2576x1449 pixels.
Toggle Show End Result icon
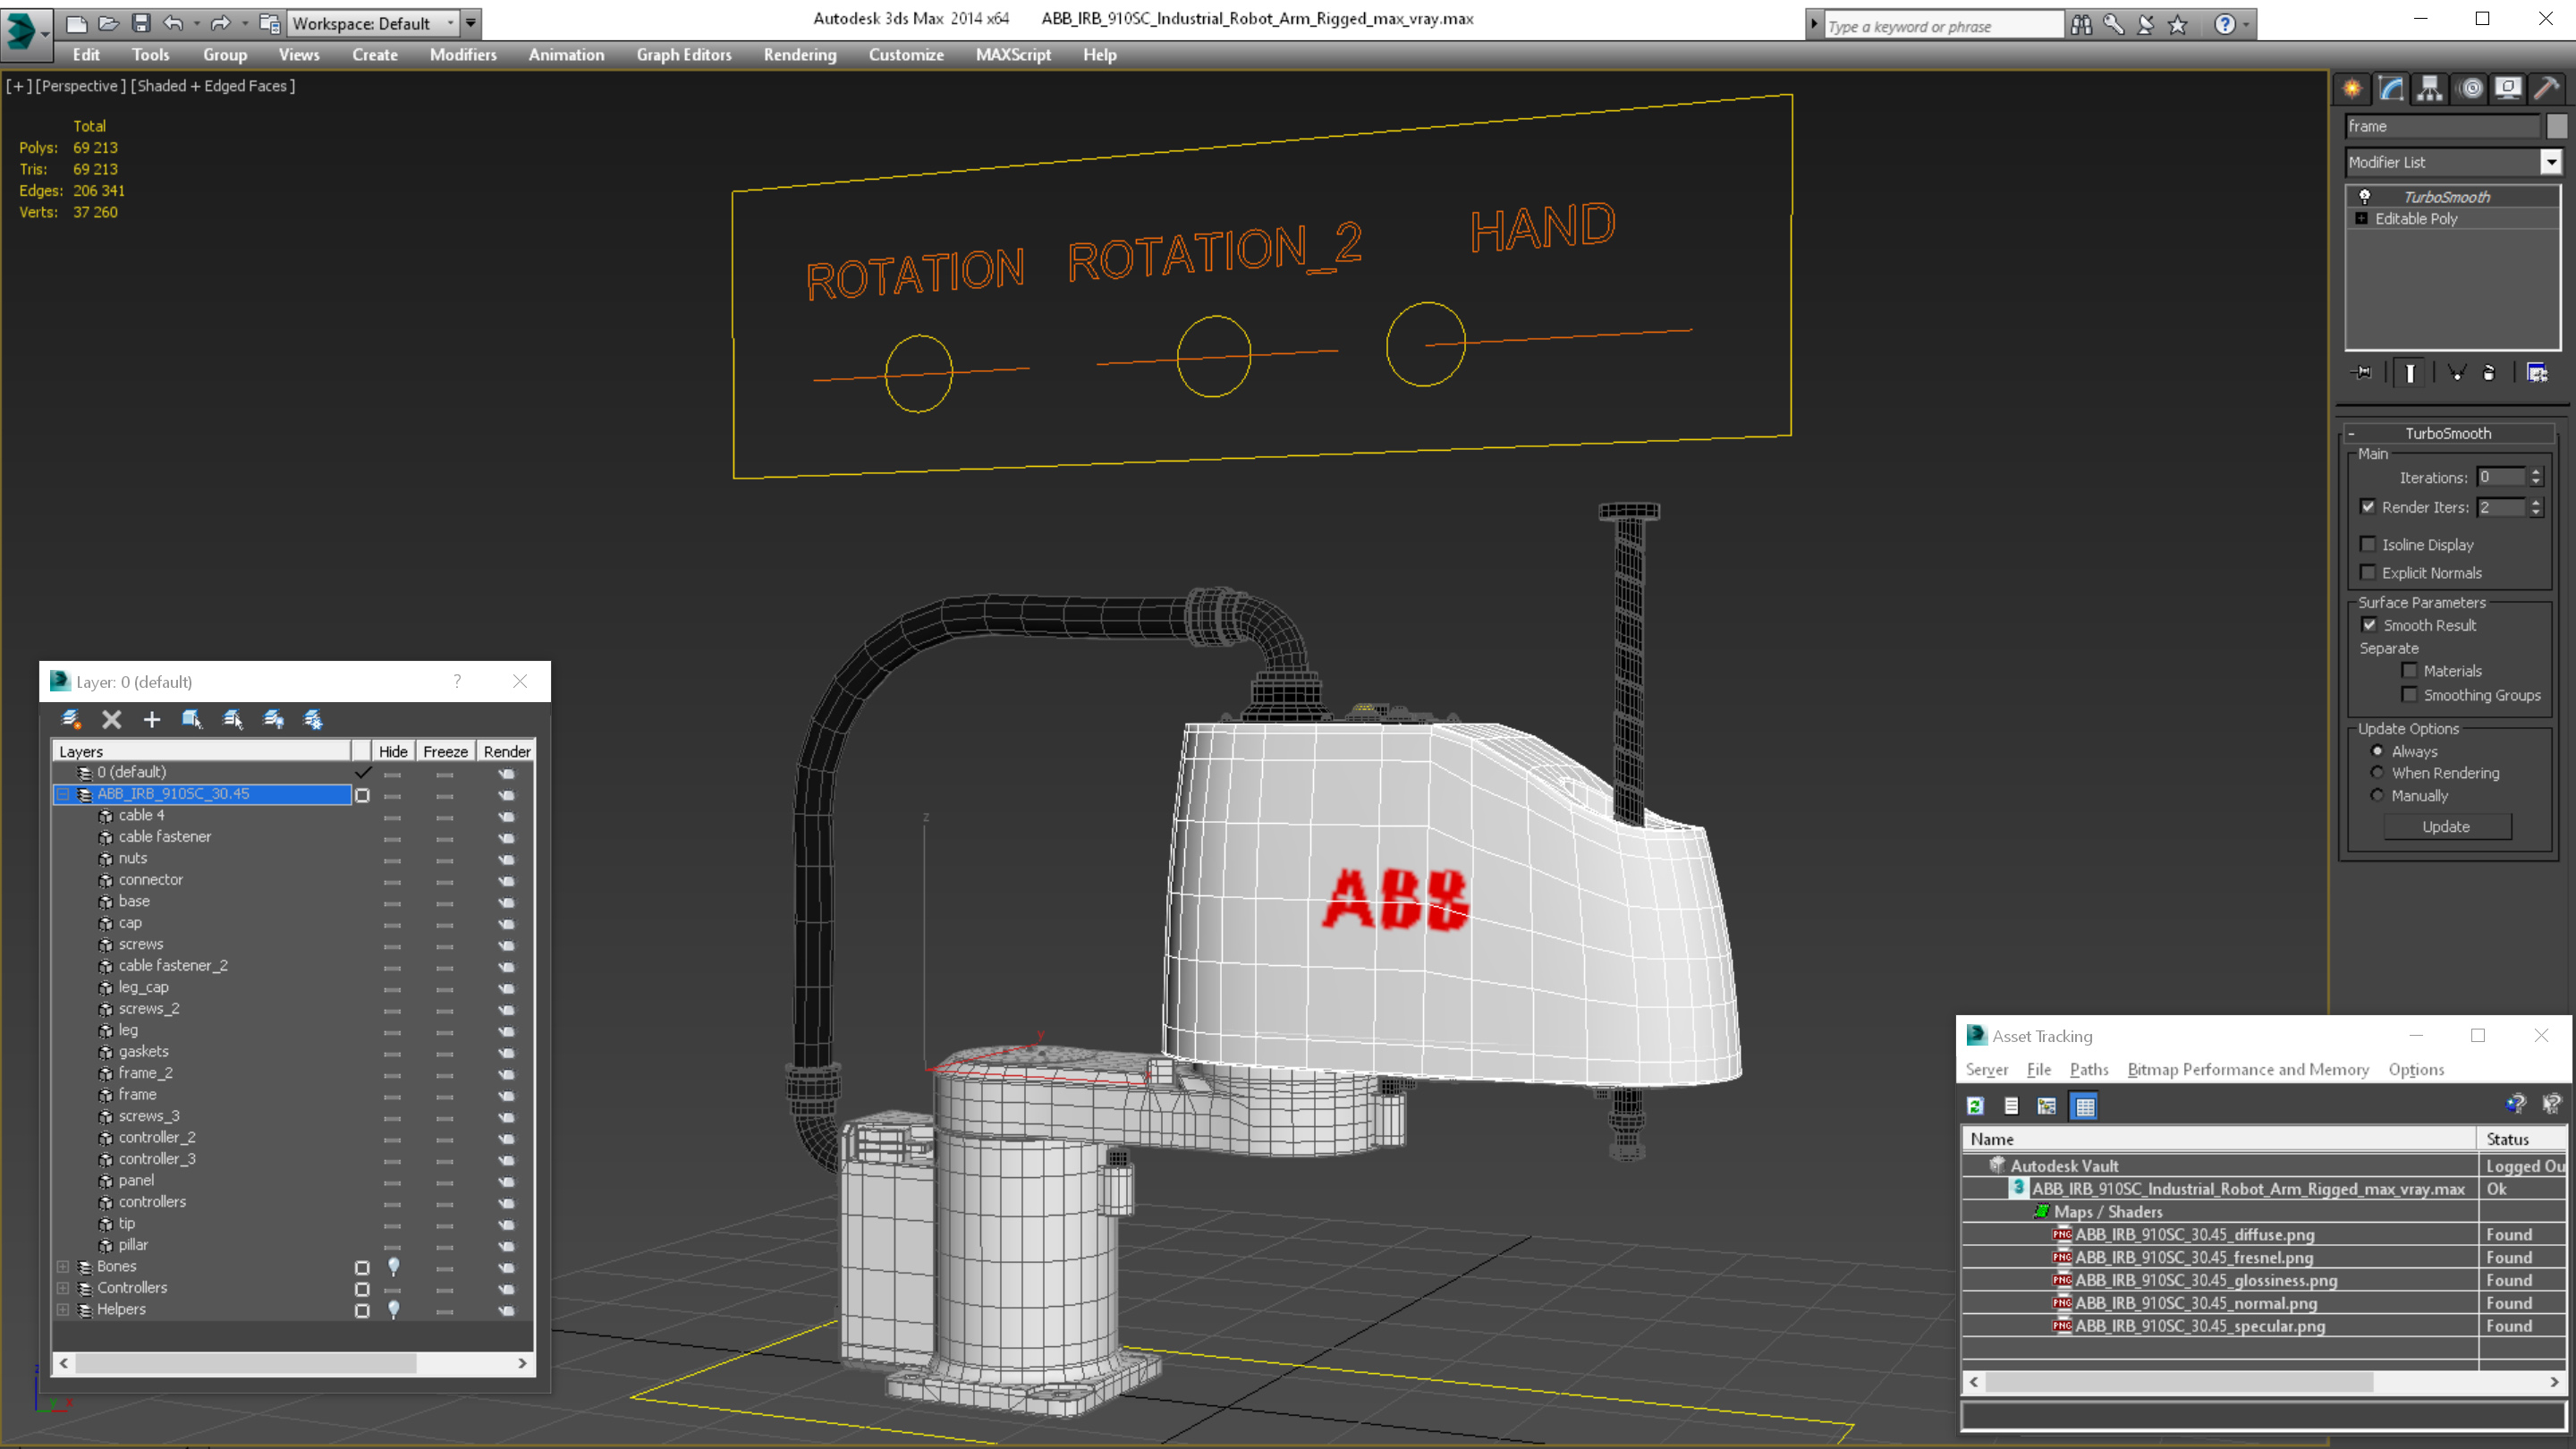pyautogui.click(x=2410, y=372)
